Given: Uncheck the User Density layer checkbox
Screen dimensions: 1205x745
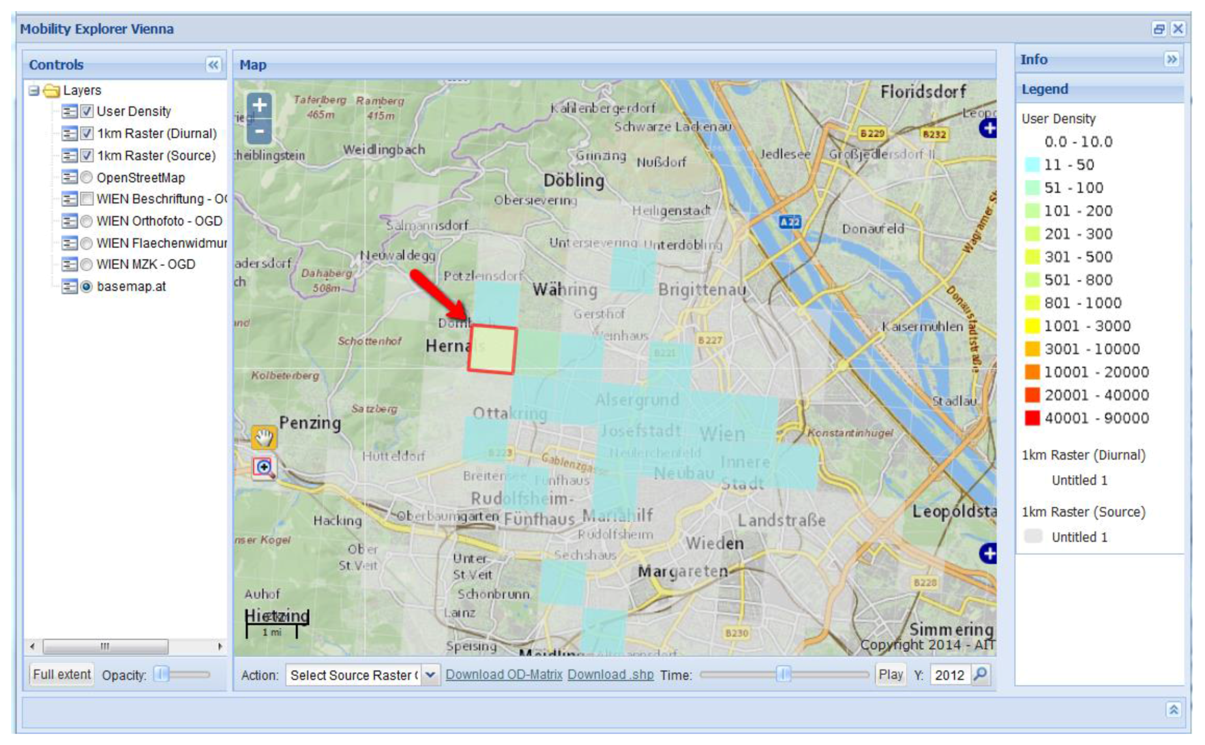Looking at the screenshot, I should click(87, 111).
